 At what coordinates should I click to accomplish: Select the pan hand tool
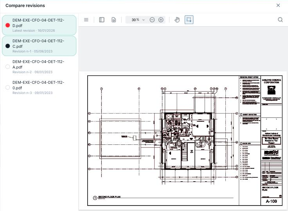pos(177,20)
